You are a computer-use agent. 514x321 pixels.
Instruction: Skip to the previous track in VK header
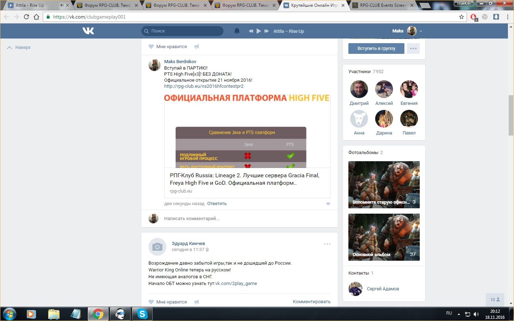251,31
